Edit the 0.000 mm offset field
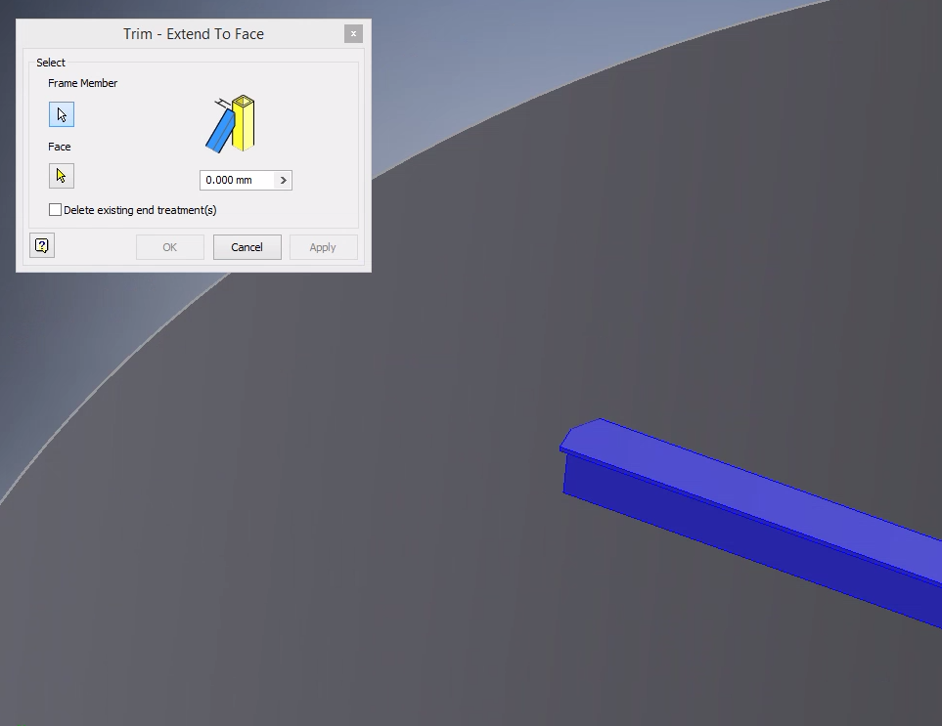This screenshot has width=942, height=726. (x=235, y=180)
